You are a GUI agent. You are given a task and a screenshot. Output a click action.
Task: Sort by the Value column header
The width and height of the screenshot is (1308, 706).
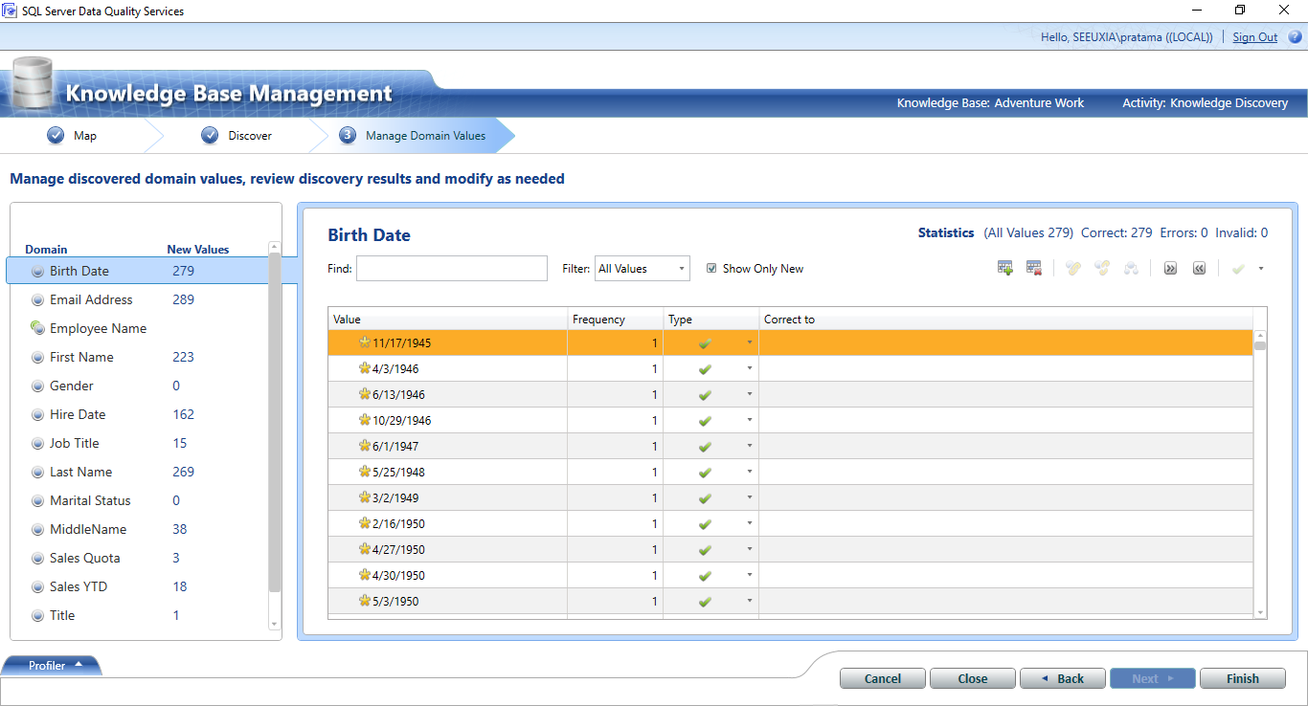[x=448, y=319]
